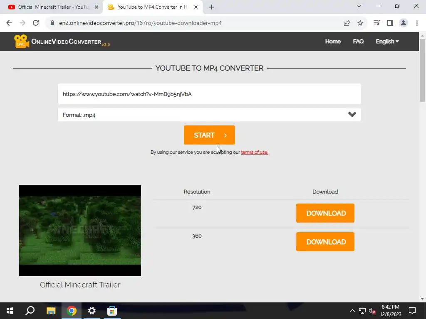Viewport: 426px width, 319px height.
Task: Select the YouTube to MP4 Converter tab
Action: (152, 7)
